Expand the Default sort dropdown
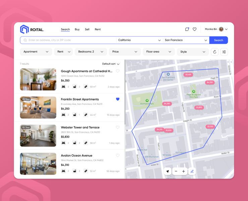248x201 pixels. (111, 64)
